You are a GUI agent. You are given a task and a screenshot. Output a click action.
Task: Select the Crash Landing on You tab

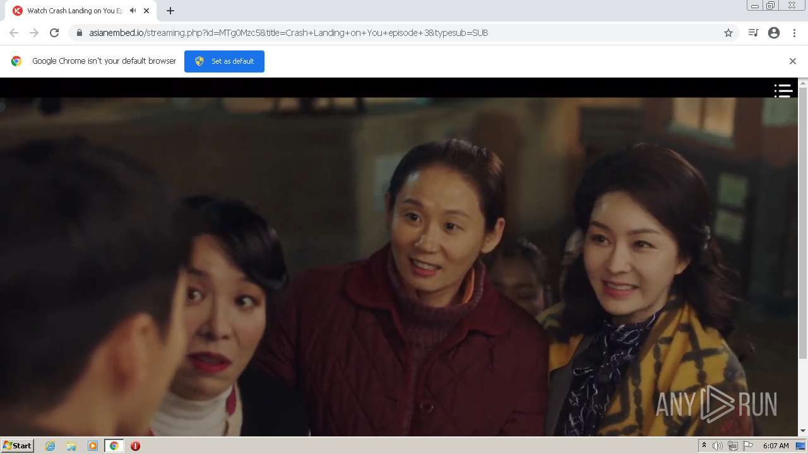(81, 11)
